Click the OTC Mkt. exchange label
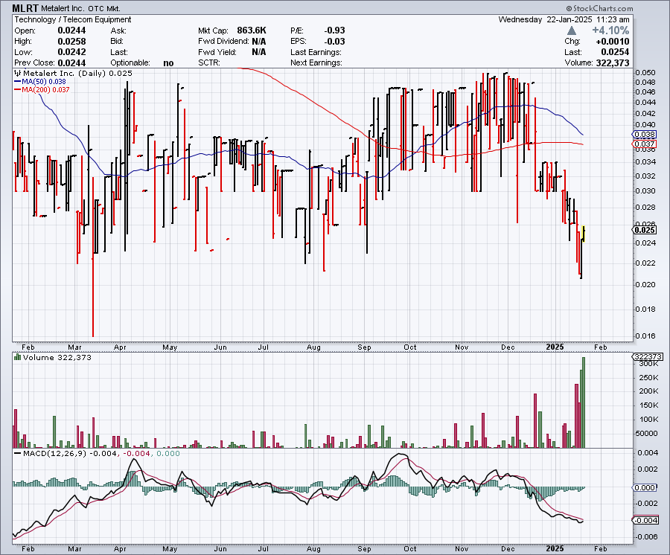 (x=104, y=8)
